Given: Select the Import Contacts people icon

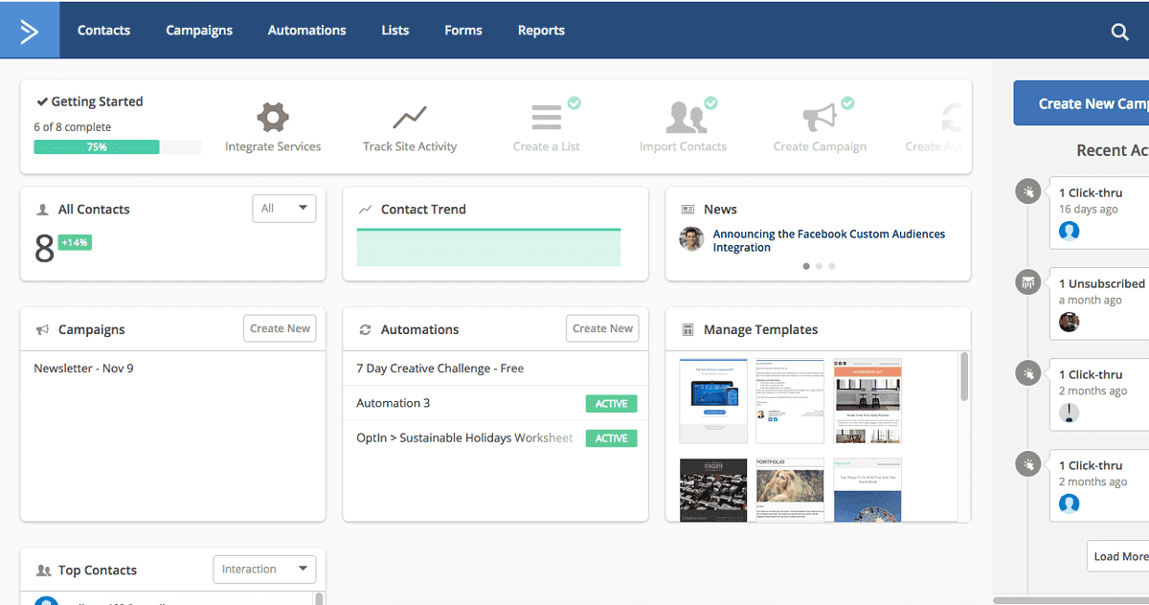Looking at the screenshot, I should tap(684, 118).
